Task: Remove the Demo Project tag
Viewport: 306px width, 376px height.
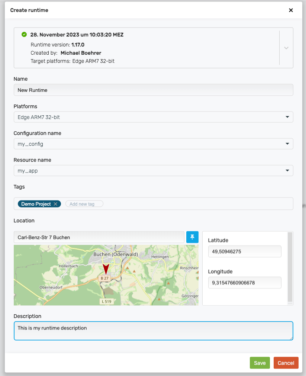Action: pyautogui.click(x=55, y=204)
